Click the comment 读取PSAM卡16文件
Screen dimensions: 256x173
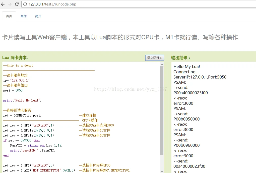coord(95,135)
